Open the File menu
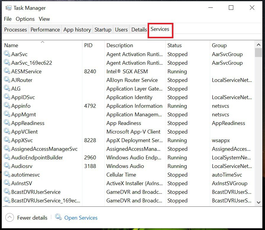The image size is (265, 230). coord(8,19)
